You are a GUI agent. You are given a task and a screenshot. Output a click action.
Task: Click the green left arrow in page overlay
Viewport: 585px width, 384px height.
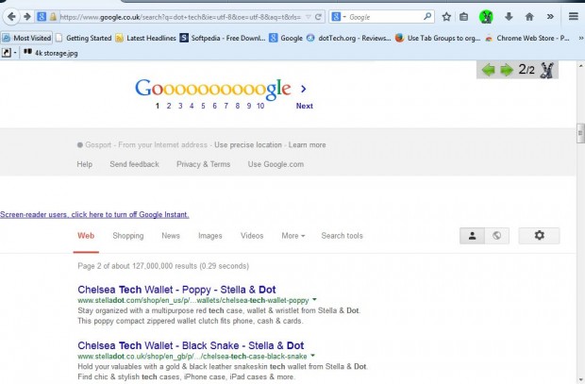489,70
